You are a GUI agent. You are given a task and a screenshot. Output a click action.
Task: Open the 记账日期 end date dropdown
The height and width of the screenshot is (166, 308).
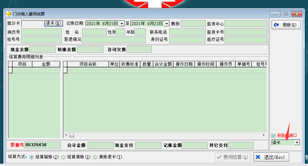(x=167, y=24)
